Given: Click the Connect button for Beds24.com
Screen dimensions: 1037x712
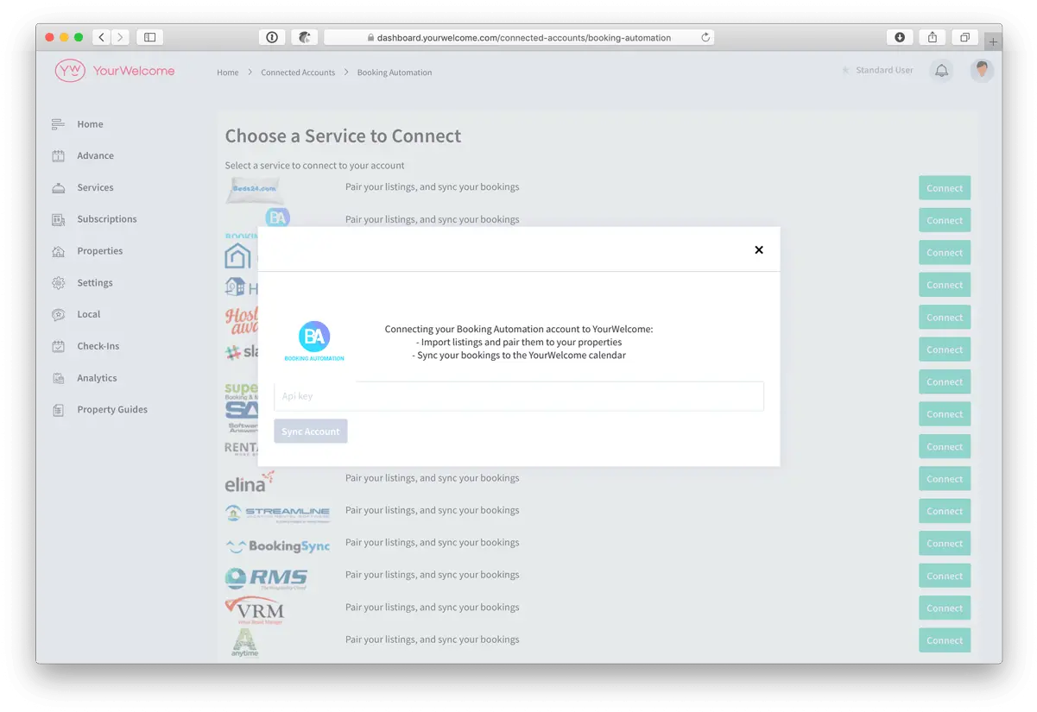Looking at the screenshot, I should pyautogui.click(x=945, y=188).
